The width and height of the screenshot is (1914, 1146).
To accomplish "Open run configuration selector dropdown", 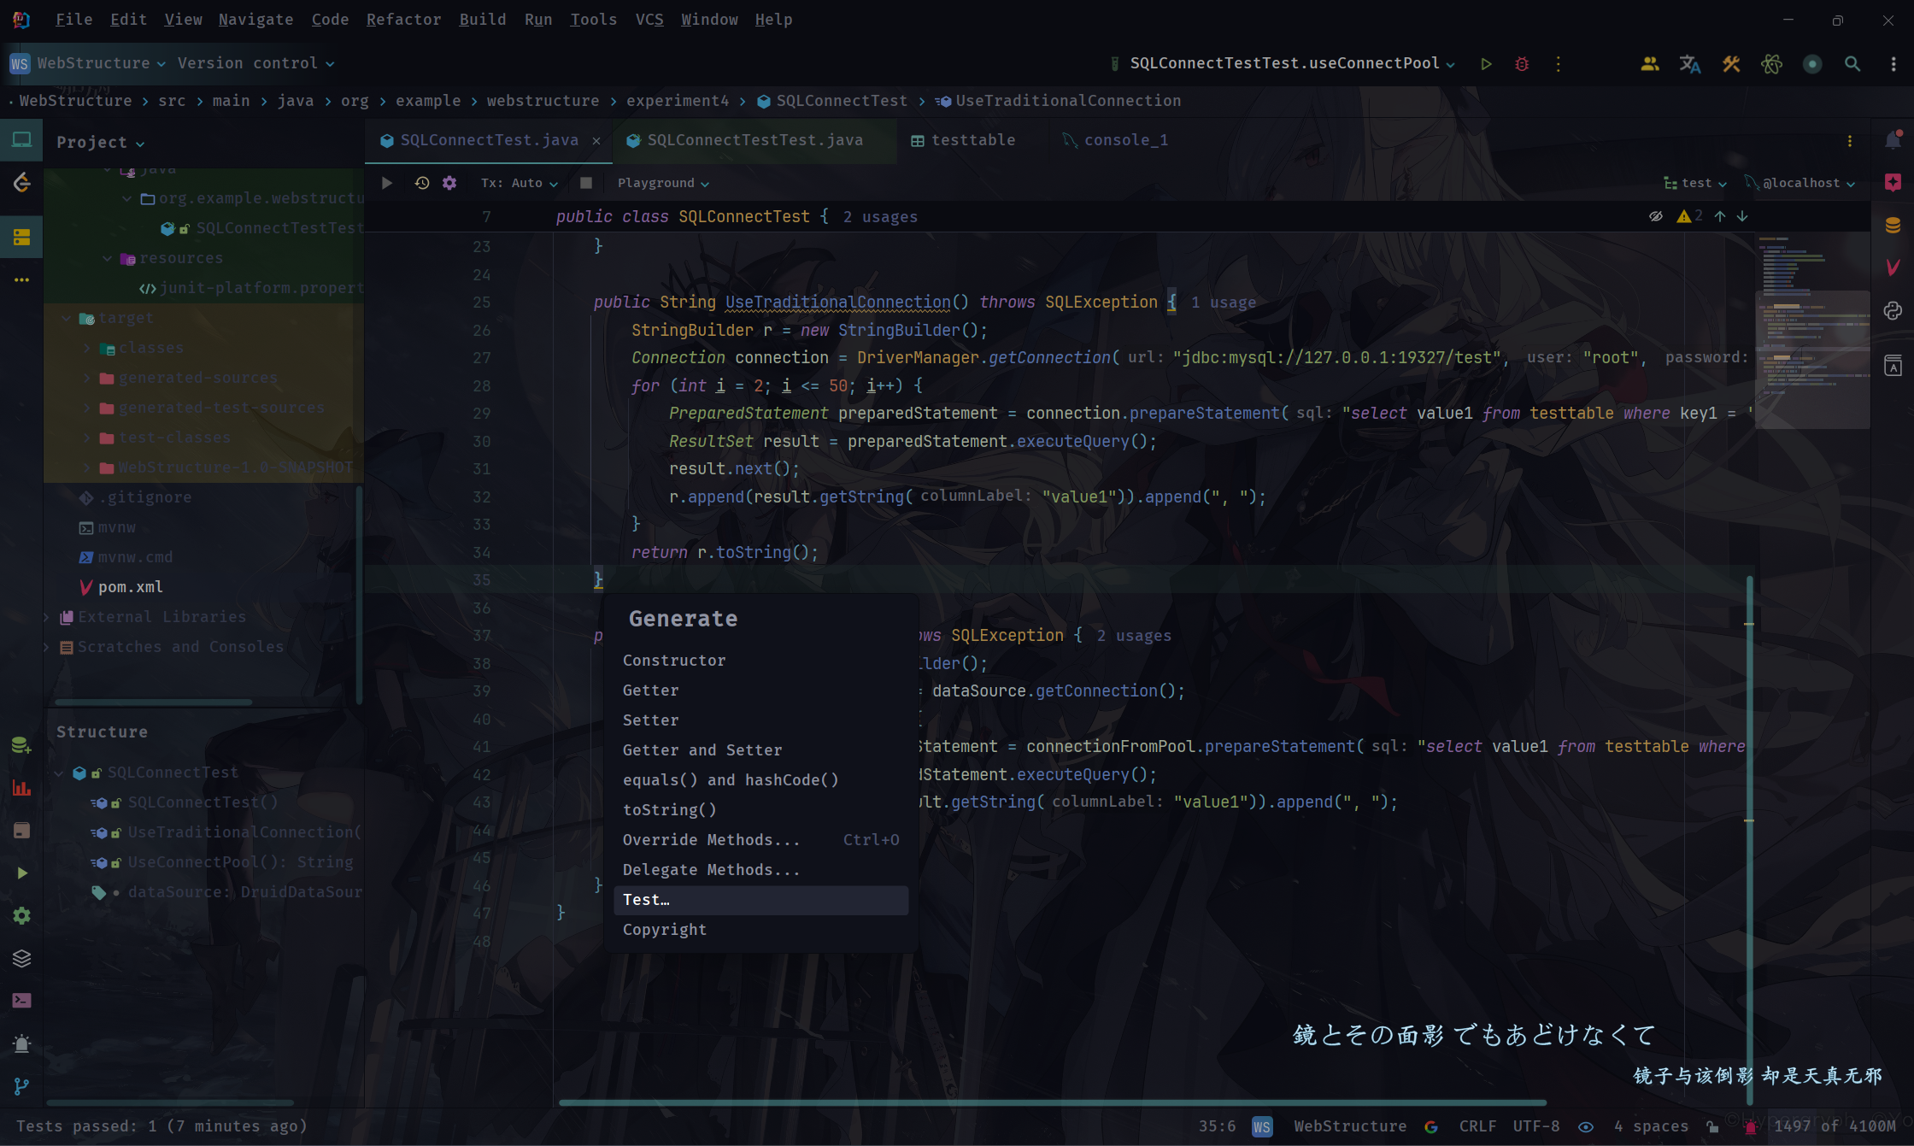I will pyautogui.click(x=1283, y=63).
